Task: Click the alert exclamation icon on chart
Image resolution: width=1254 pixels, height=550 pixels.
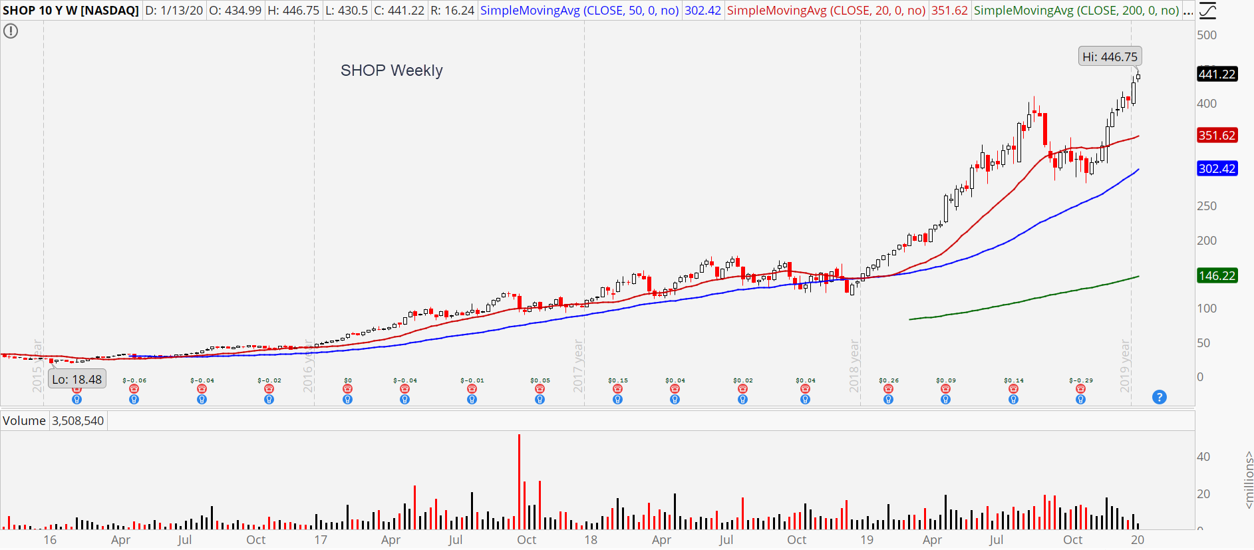Action: pyautogui.click(x=11, y=31)
